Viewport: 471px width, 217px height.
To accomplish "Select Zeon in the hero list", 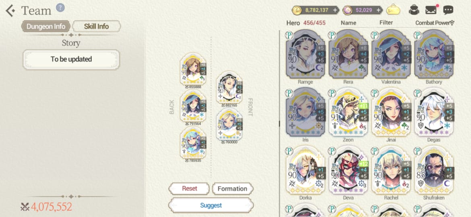I will click(348, 113).
